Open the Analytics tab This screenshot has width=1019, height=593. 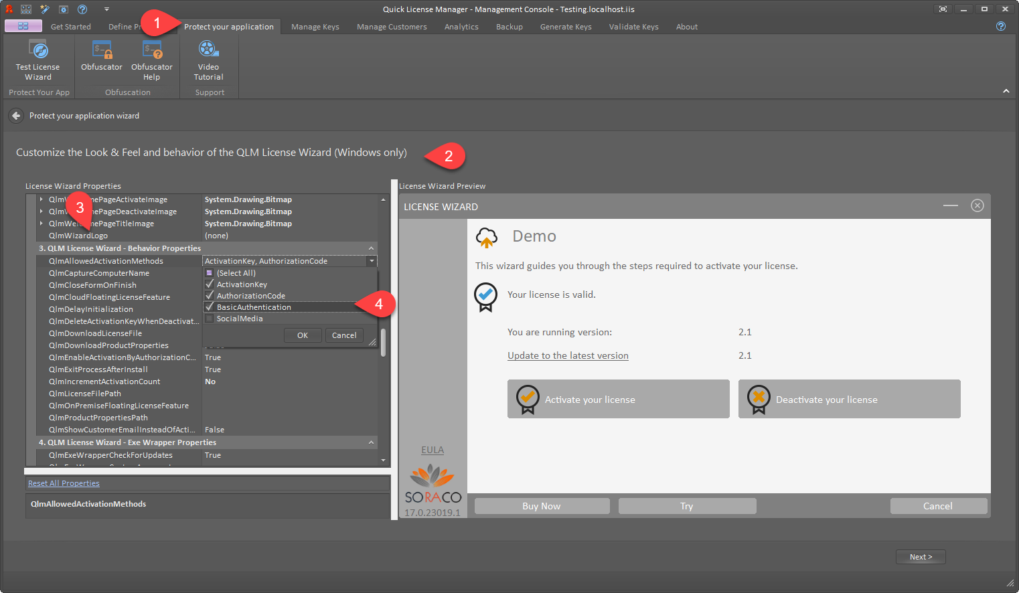pos(461,27)
